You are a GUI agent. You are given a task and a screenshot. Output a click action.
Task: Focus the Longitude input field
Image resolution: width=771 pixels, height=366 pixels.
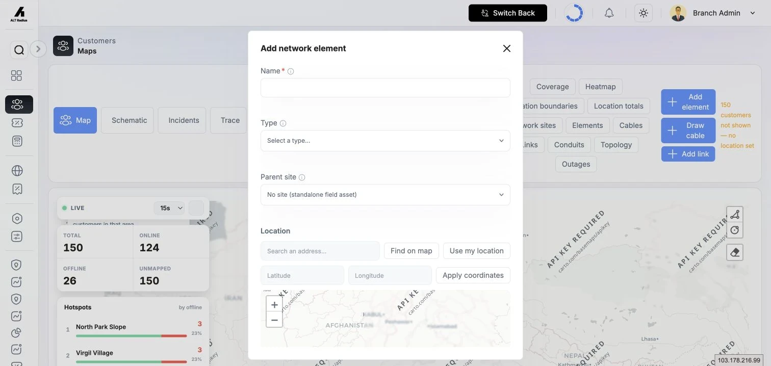pyautogui.click(x=390, y=275)
